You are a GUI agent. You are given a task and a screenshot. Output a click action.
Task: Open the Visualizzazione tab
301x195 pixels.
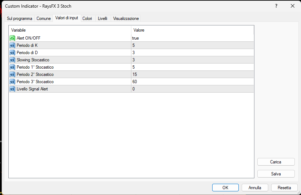pos(126,19)
